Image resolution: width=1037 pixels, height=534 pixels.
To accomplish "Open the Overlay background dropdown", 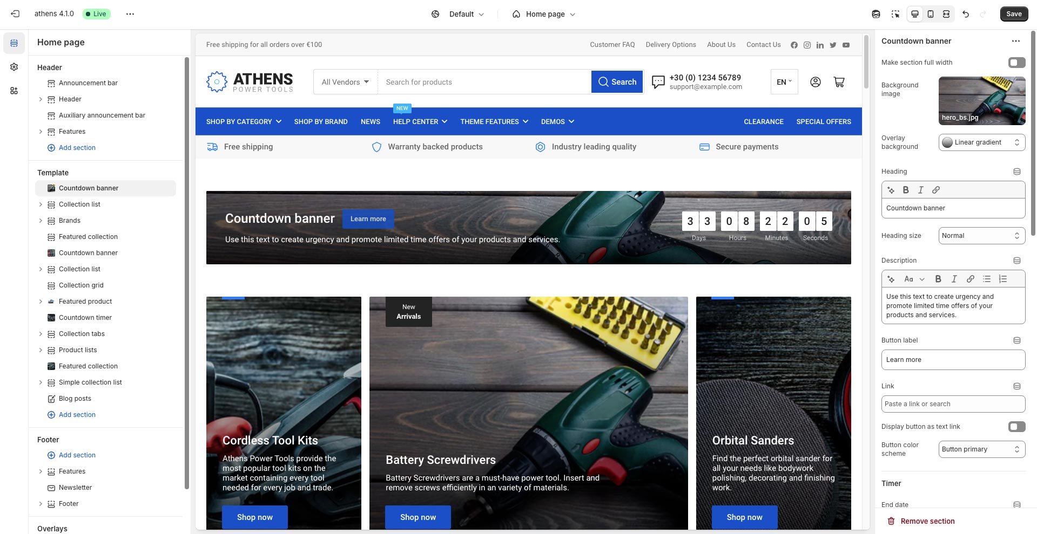I will pos(981,142).
